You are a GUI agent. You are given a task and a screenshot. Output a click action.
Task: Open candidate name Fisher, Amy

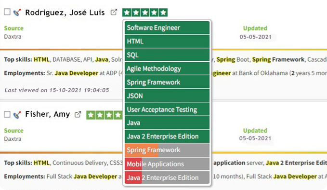pyautogui.click(x=48, y=114)
